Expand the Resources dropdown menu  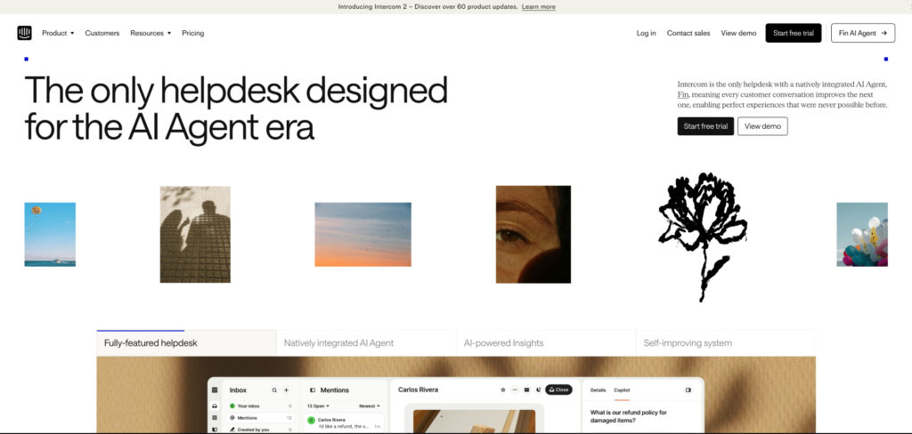tap(151, 33)
